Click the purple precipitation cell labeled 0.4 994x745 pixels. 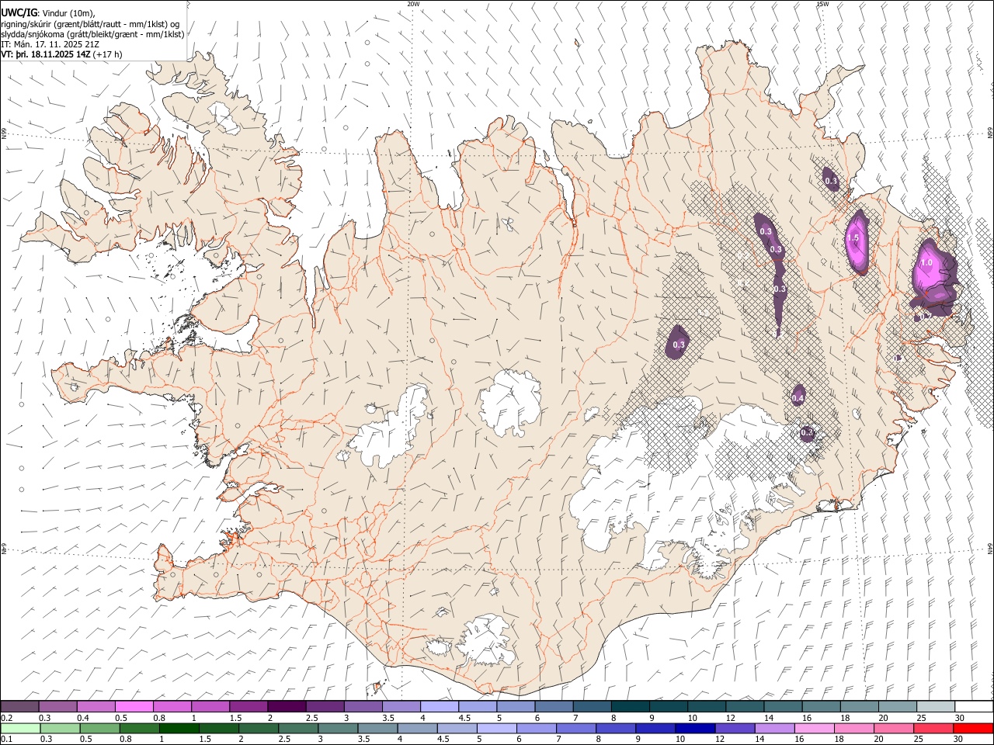tap(798, 396)
